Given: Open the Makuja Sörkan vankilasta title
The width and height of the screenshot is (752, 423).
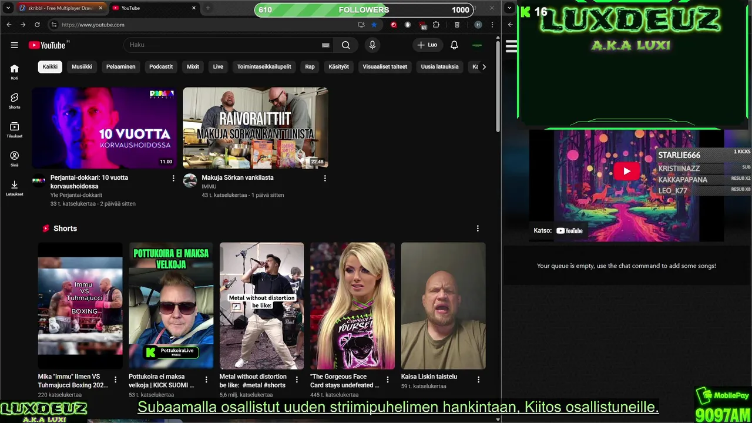Looking at the screenshot, I should click(237, 177).
